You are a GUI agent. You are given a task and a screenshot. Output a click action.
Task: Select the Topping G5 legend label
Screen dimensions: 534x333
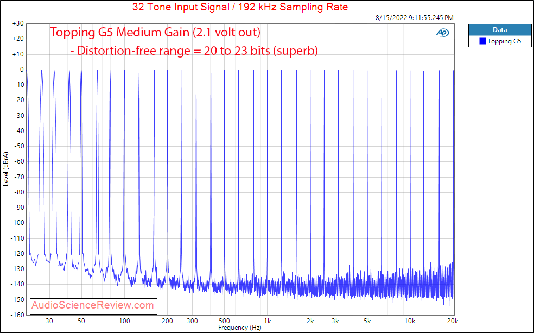point(504,41)
